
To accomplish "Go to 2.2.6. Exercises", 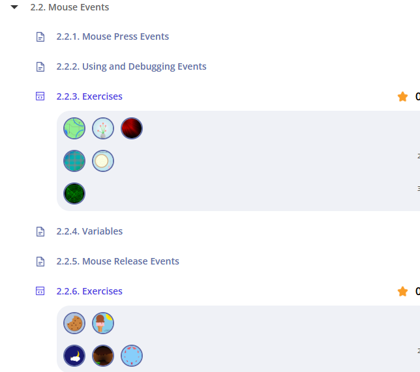I will point(89,291).
